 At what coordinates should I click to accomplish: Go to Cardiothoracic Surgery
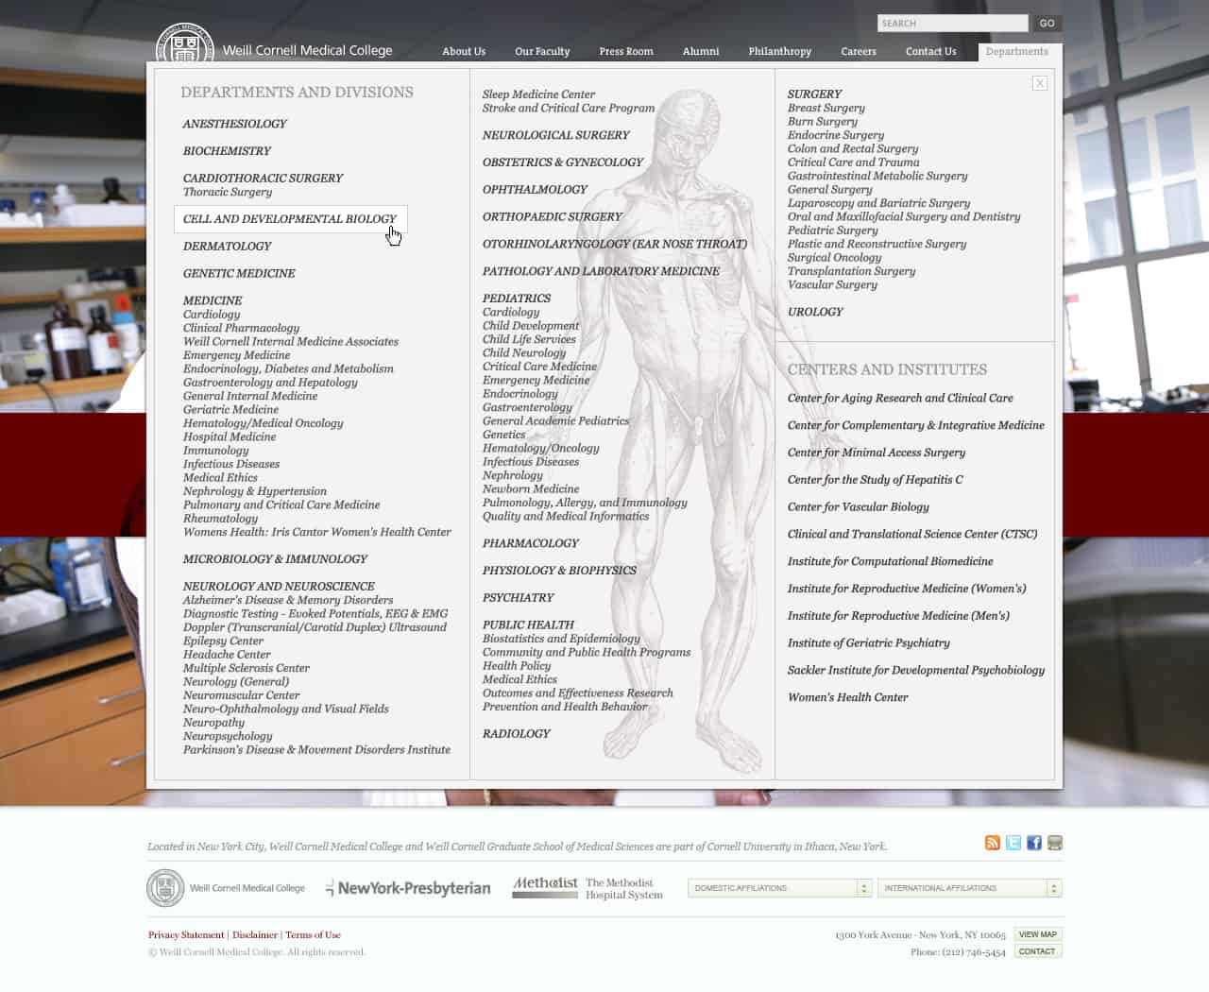click(263, 179)
